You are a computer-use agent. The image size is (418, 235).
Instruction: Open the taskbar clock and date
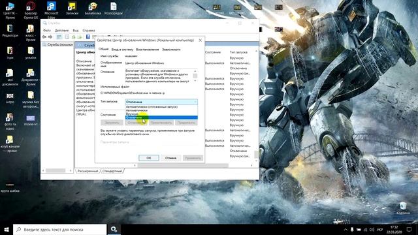click(394, 229)
